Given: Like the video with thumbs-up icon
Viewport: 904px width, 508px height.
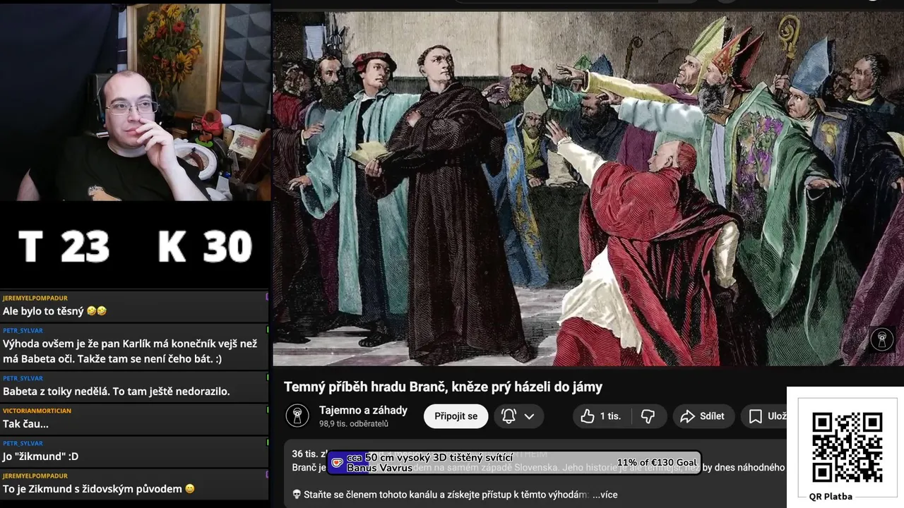Looking at the screenshot, I should tap(600, 416).
